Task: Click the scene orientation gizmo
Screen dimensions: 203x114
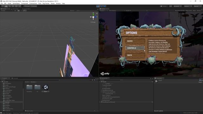Action: pyautogui.click(x=93, y=17)
